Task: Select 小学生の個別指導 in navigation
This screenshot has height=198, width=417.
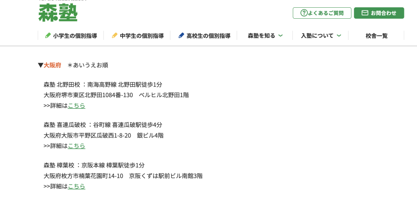Action: [75, 36]
